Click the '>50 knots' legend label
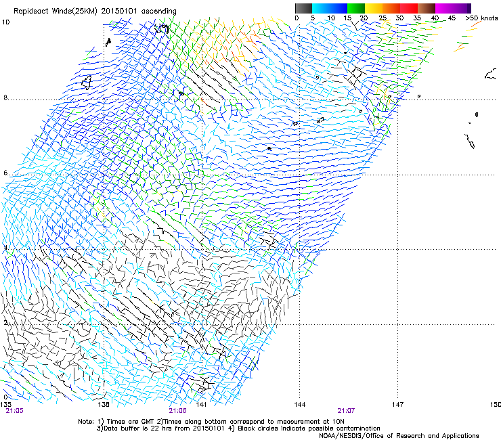This screenshot has width=501, height=440. 481,18
